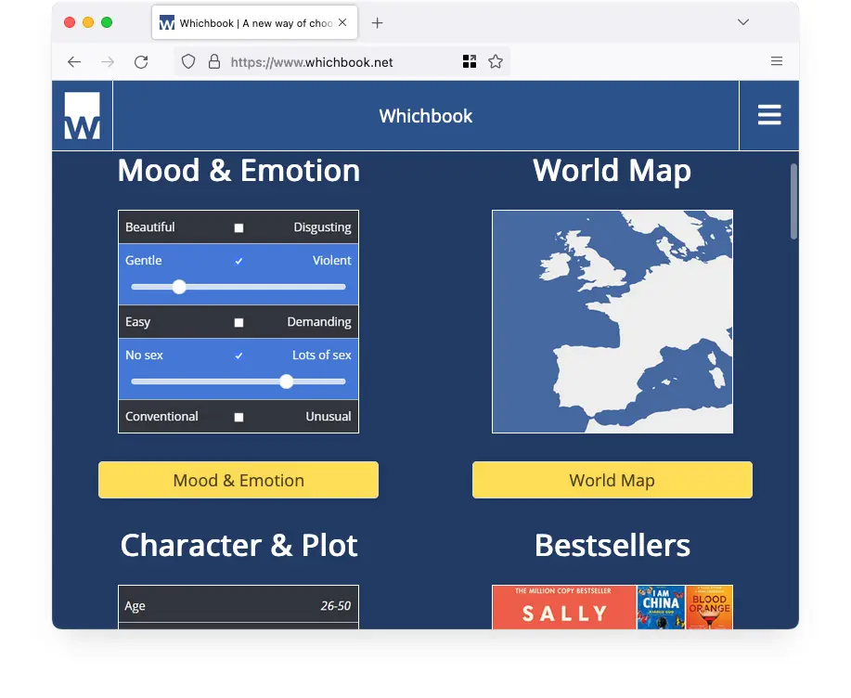This screenshot has height=698, width=851.
Task: Click the Whichbook W logo
Action: pyautogui.click(x=82, y=116)
